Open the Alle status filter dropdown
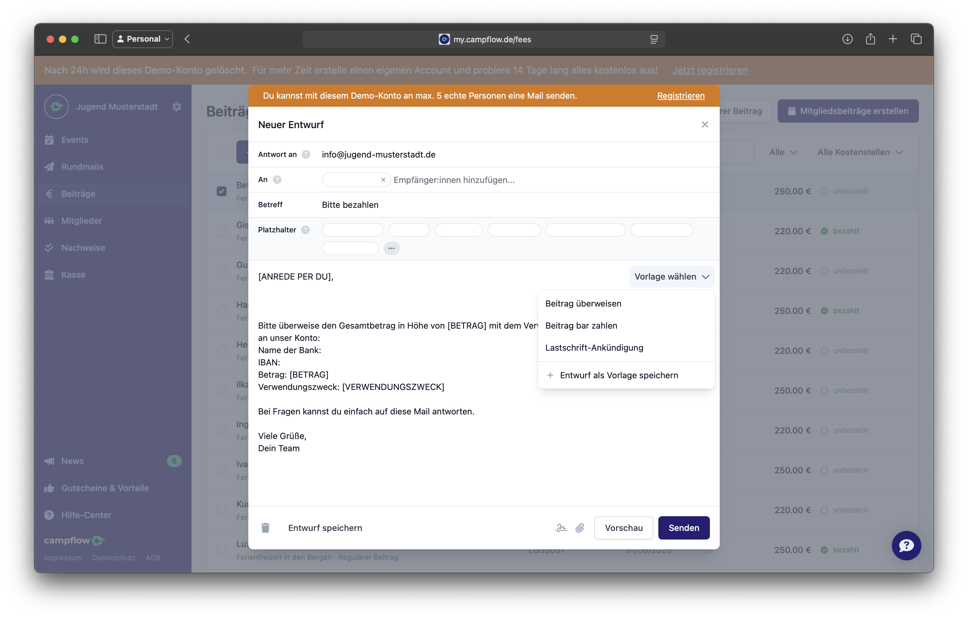 click(x=783, y=152)
